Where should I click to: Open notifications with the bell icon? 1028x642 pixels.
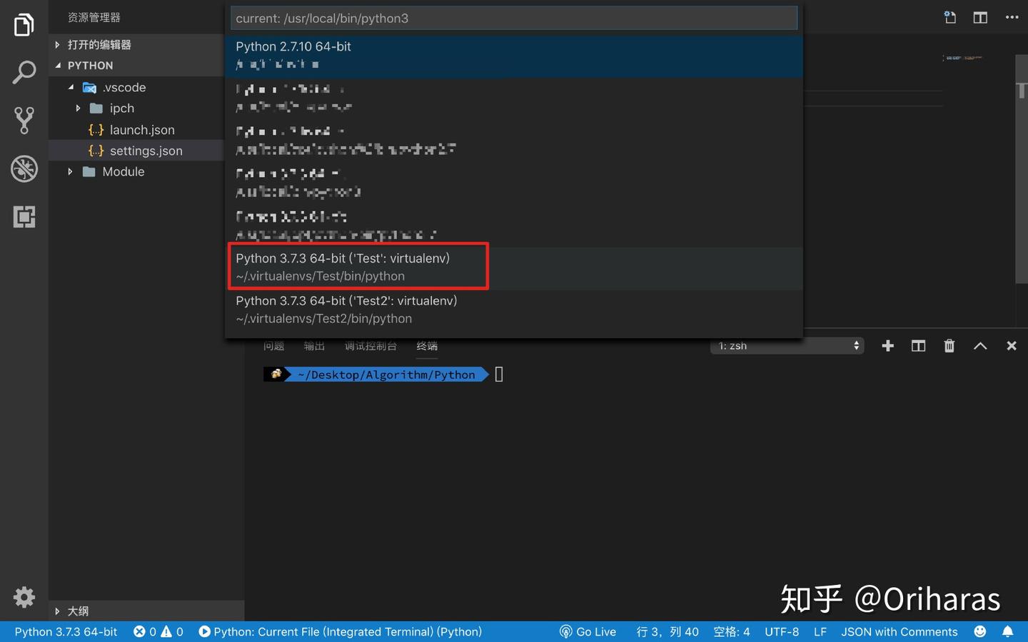(x=1007, y=631)
